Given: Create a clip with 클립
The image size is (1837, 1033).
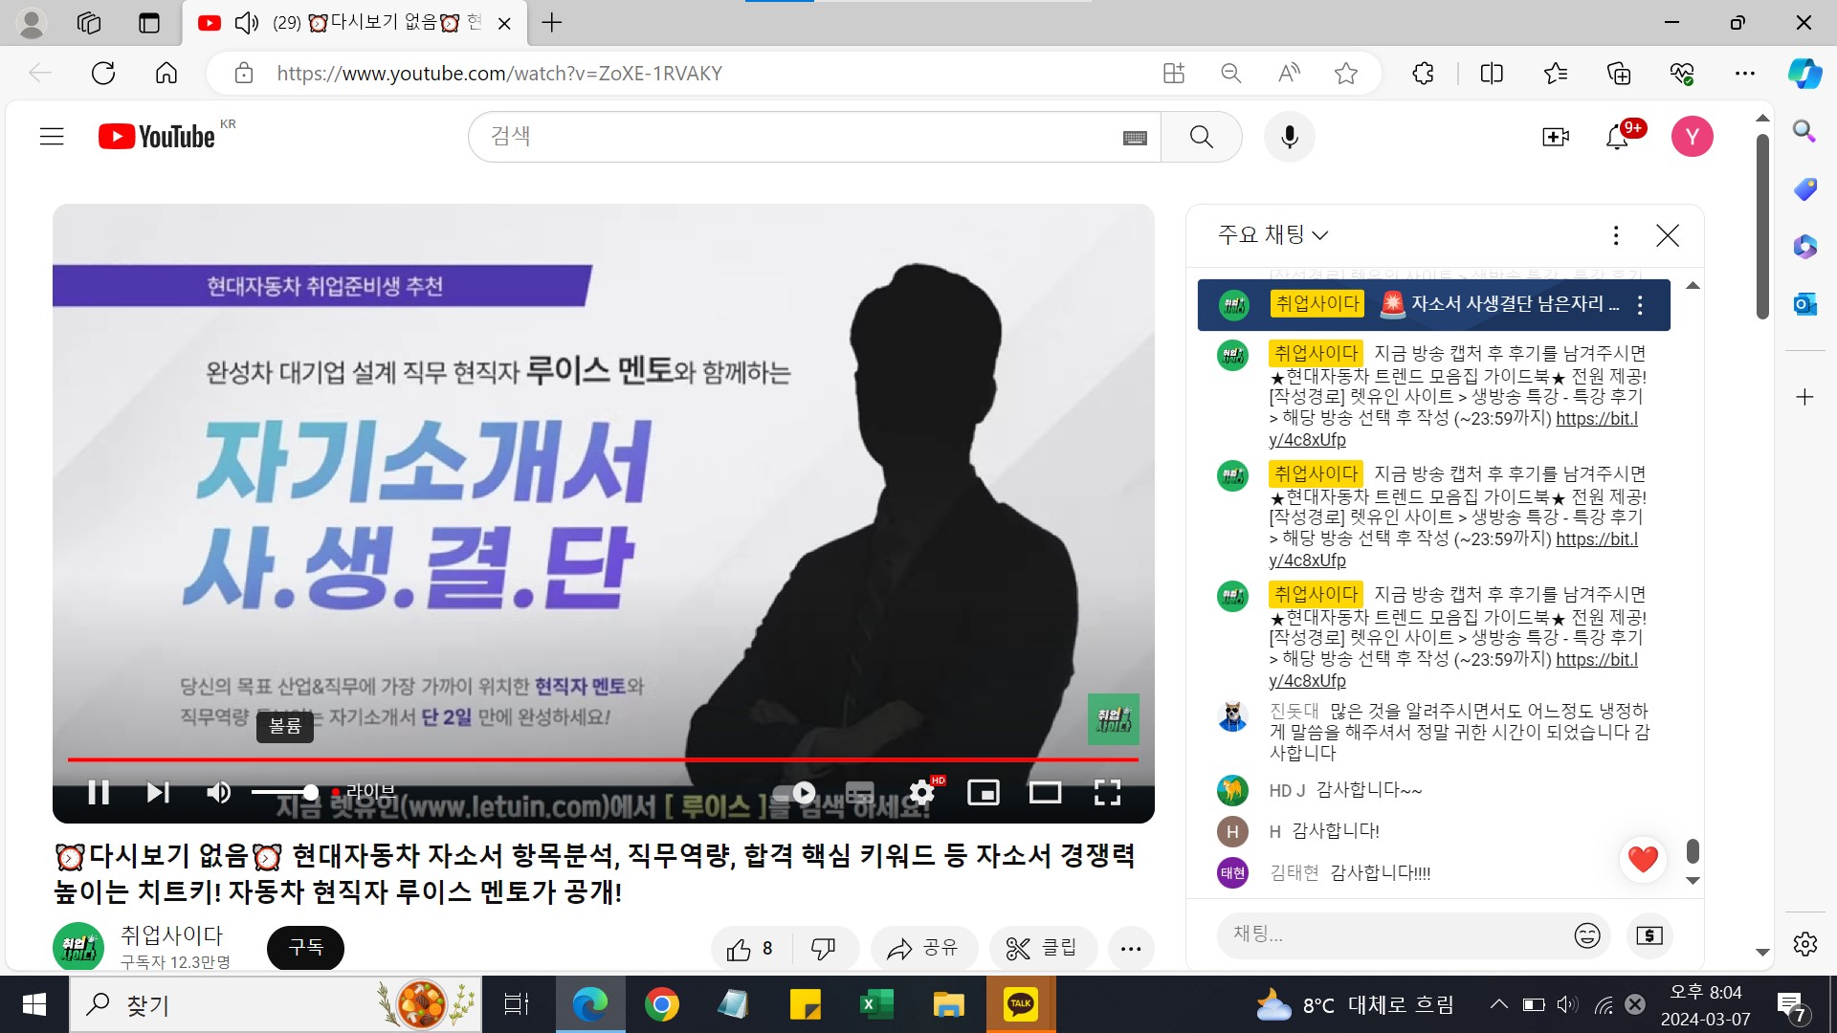Looking at the screenshot, I should point(1042,948).
